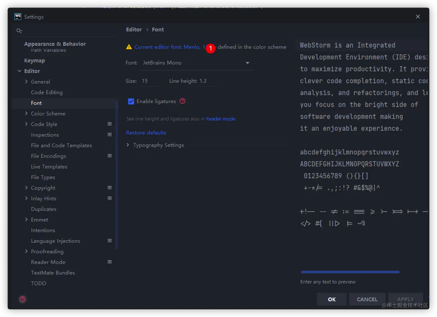The width and height of the screenshot is (437, 317).
Task: Select Appearance & Behavior category
Action: (55, 44)
